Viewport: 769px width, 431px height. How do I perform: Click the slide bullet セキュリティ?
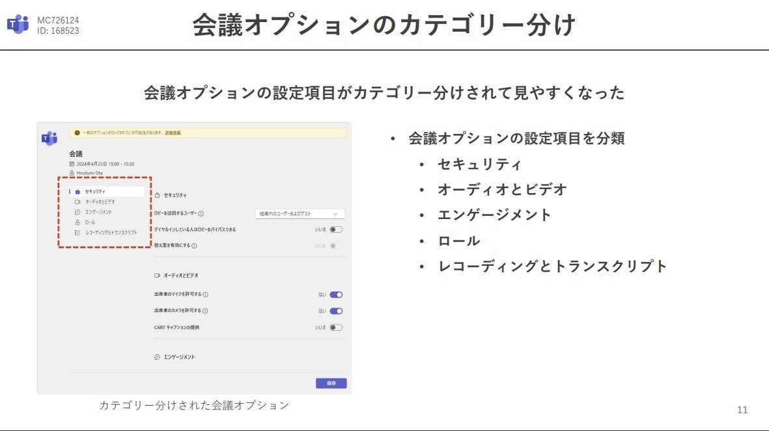[x=479, y=164]
